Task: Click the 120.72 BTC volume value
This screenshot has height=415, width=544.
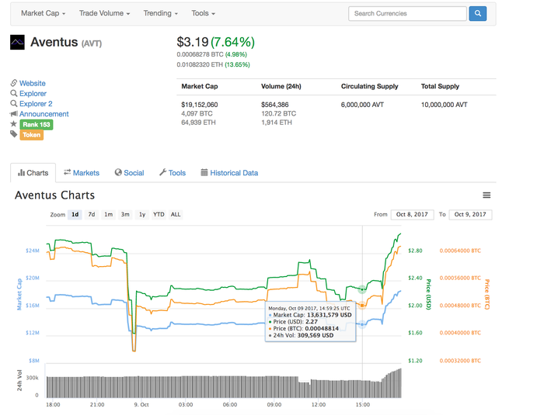Action: pos(278,113)
